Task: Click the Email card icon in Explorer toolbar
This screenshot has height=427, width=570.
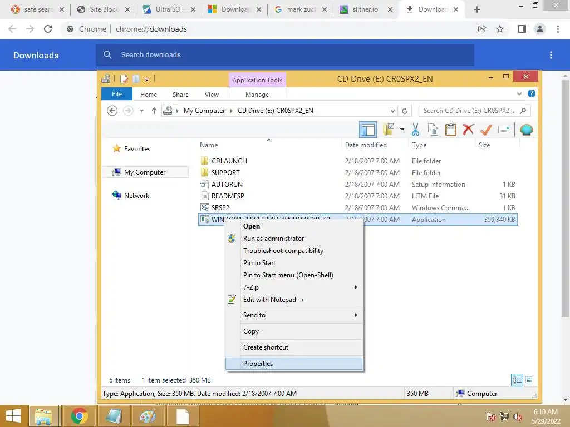Action: [504, 130]
